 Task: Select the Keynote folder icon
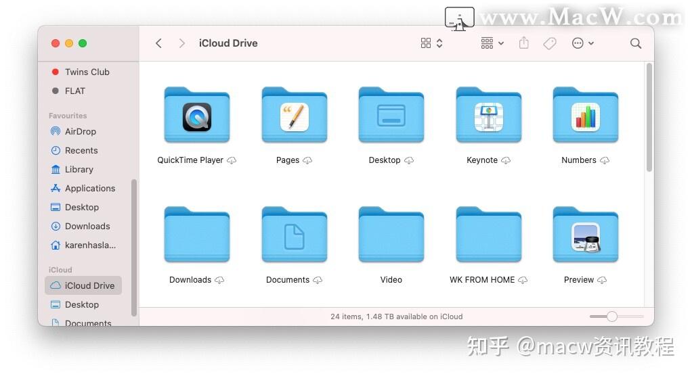[489, 115]
